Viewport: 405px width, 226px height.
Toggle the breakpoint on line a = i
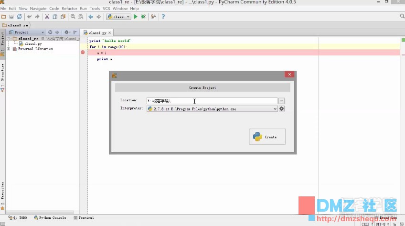pos(83,53)
